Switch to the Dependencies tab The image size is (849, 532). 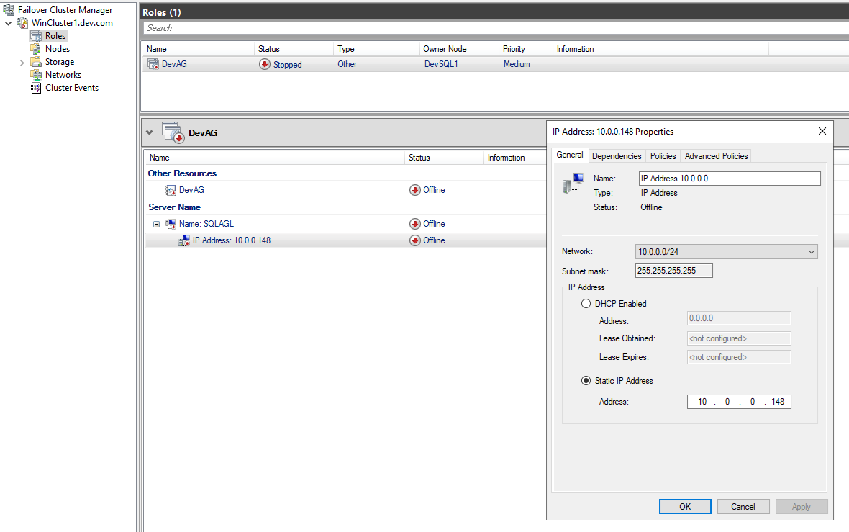point(616,156)
